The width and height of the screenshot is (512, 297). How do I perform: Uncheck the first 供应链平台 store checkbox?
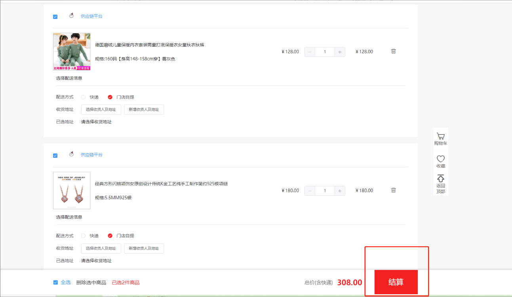55,17
